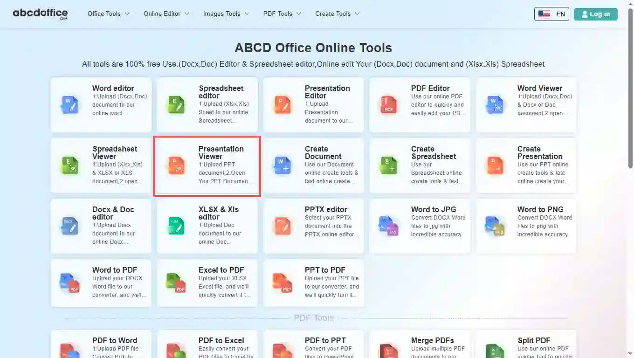Click the ABCD Office Online Tools heading
Viewport: 634px width, 358px height.
(313, 48)
